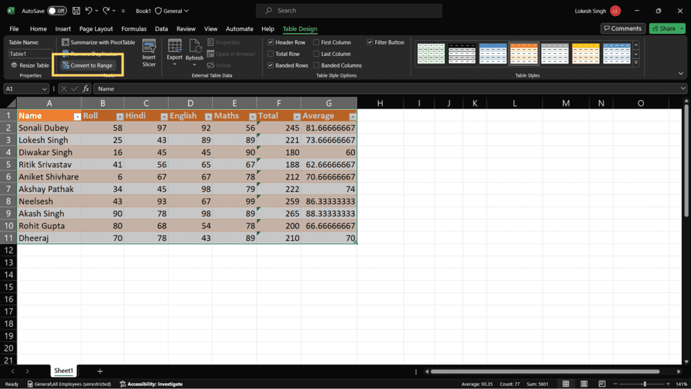691x389 pixels.
Task: Open Data tab
Action: 161,28
